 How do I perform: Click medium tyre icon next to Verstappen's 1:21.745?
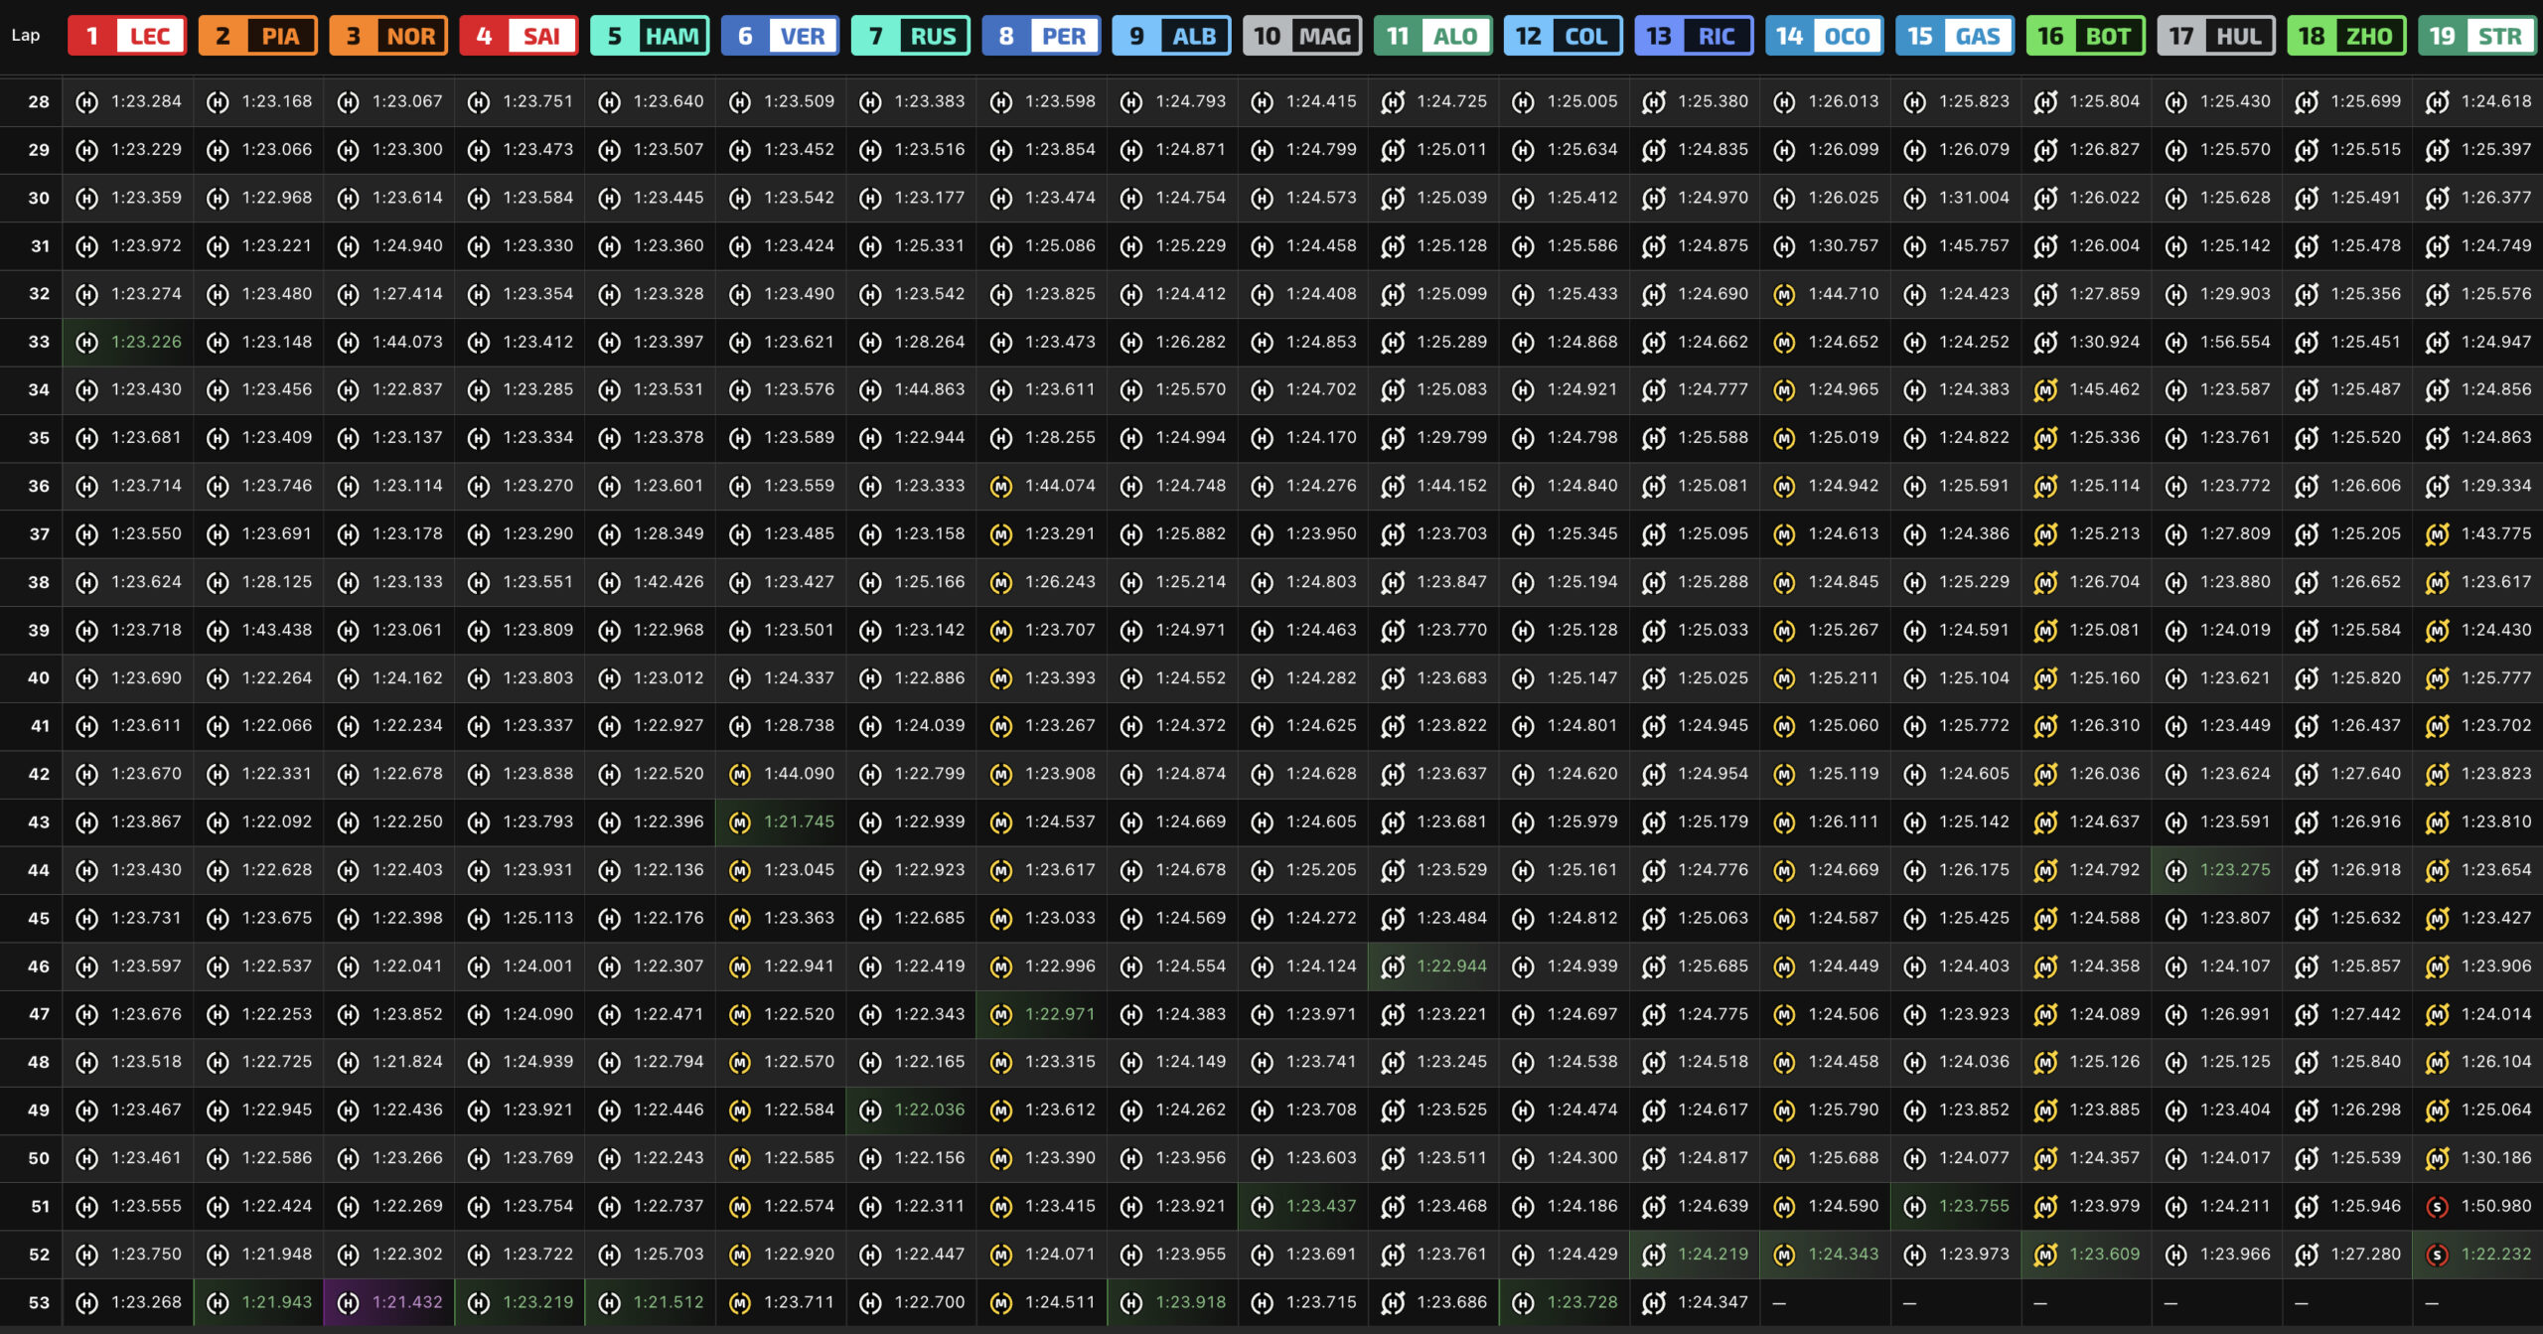coord(739,822)
